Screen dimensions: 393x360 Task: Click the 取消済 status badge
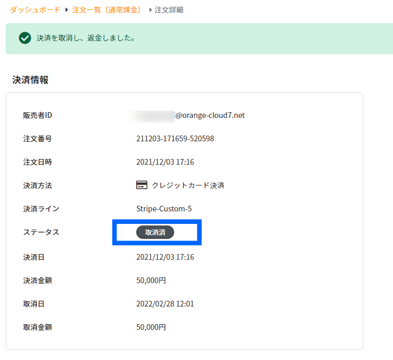click(155, 232)
